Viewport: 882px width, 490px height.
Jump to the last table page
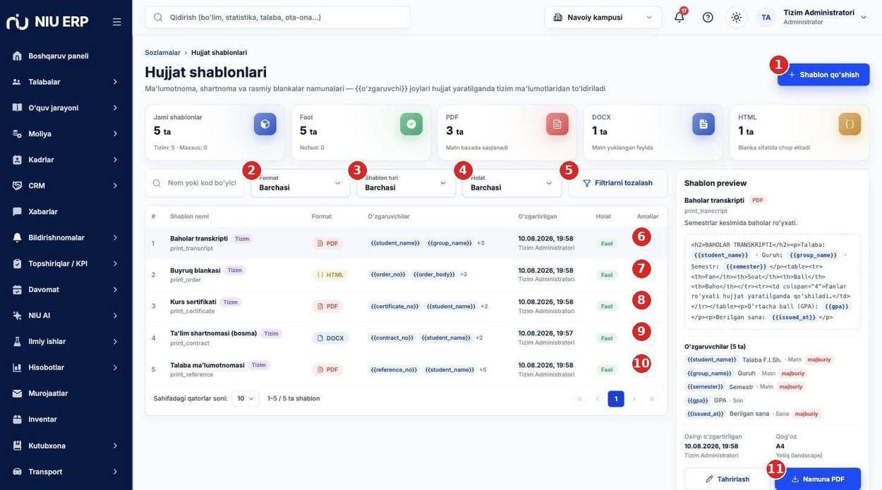coord(651,399)
